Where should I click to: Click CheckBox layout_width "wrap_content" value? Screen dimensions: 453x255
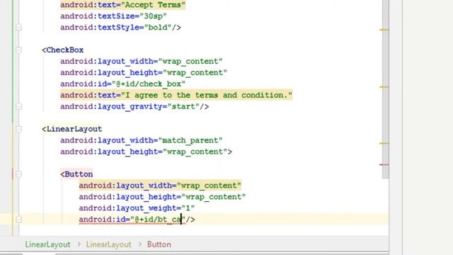click(190, 62)
